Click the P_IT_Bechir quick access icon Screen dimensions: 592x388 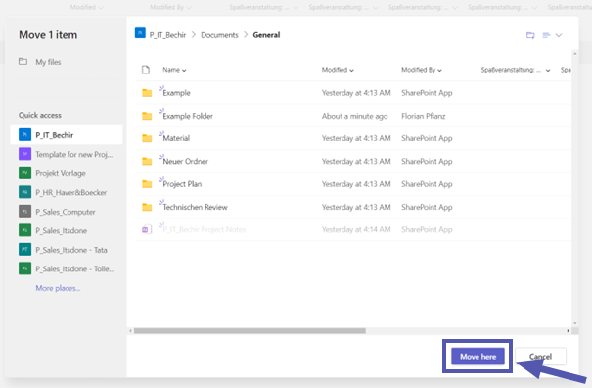tap(24, 134)
